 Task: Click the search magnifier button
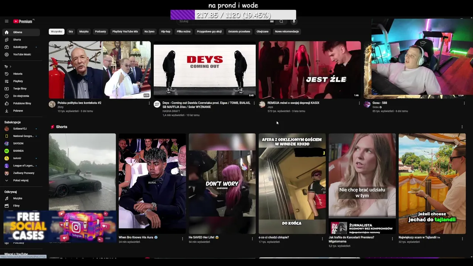281,21
